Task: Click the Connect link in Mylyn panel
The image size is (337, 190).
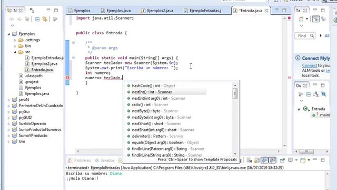Action: click(x=309, y=65)
